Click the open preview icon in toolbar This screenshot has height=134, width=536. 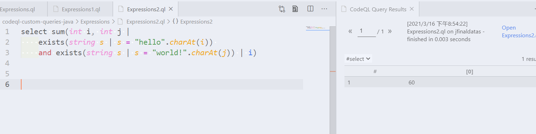pyautogui.click(x=295, y=9)
